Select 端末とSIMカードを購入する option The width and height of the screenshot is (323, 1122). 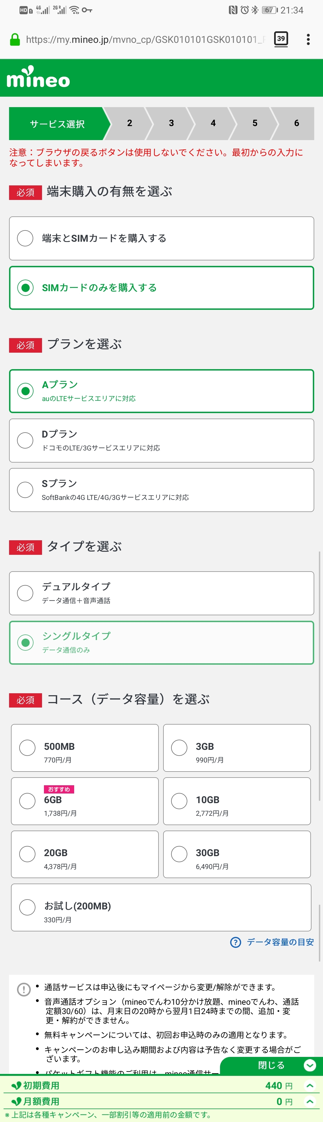click(25, 238)
